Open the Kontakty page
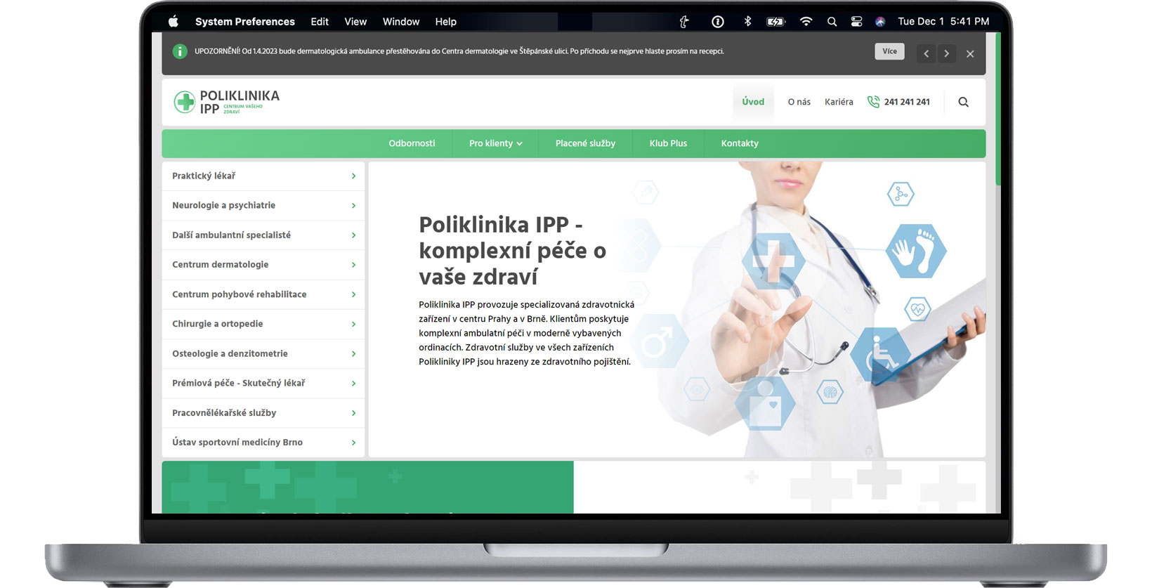 tap(740, 143)
